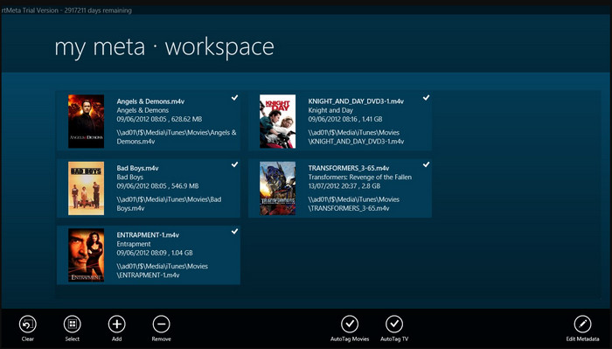Uncheck the Angels & Demons.m4v checkmark
612x349 pixels.
click(234, 98)
